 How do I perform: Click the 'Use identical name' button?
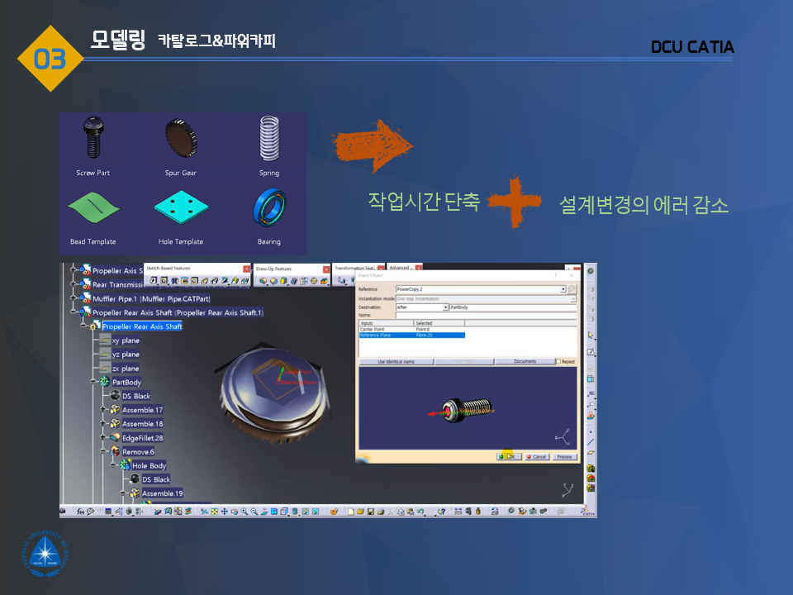396,361
